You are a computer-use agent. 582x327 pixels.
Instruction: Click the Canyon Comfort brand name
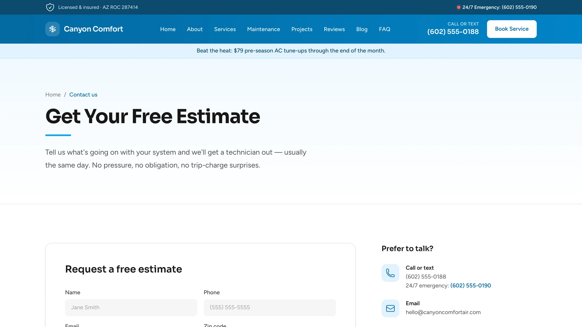[x=93, y=29]
